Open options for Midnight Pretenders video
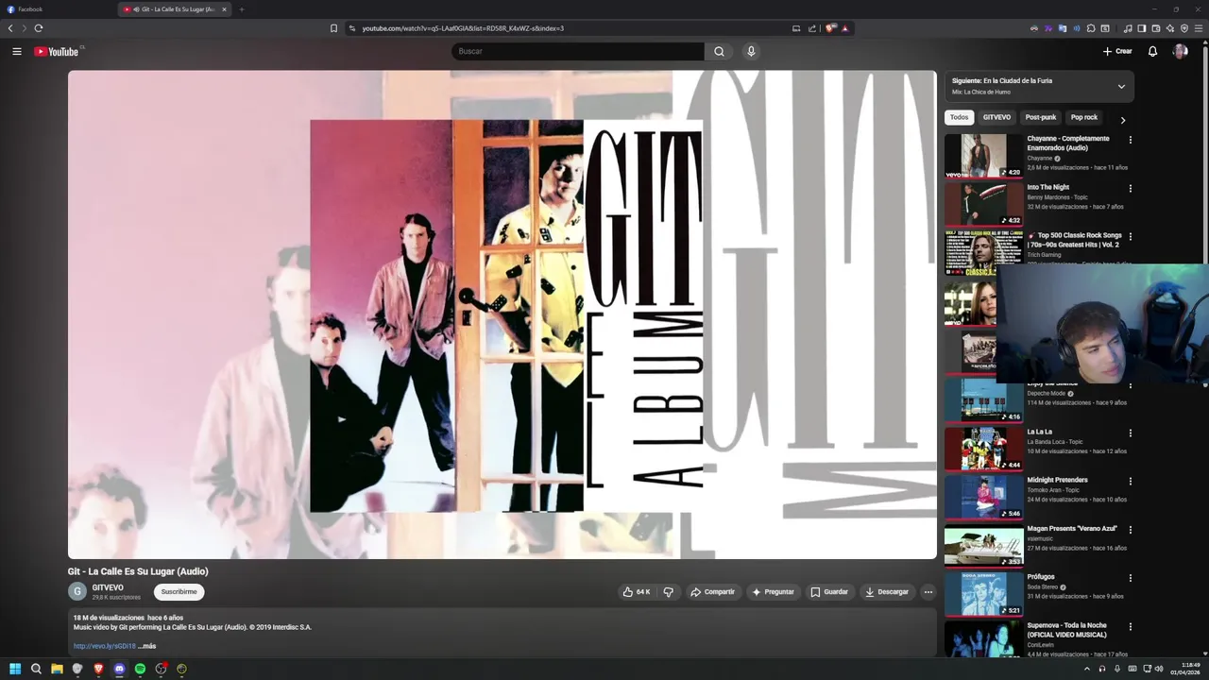This screenshot has width=1209, height=680. pos(1130,481)
